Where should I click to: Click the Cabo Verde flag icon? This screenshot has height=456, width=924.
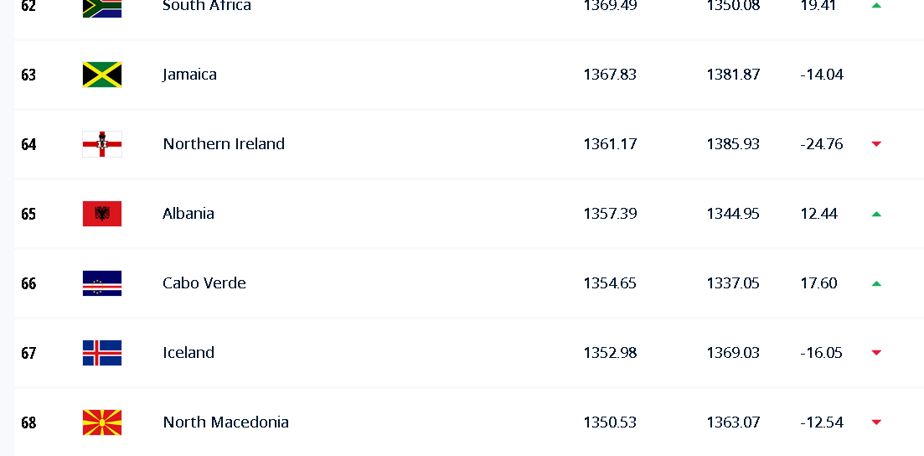pyautogui.click(x=102, y=283)
